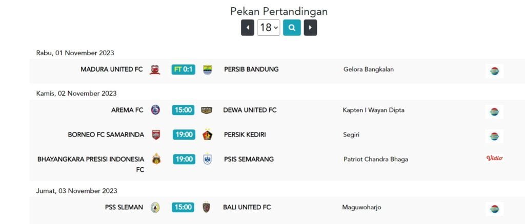Click the Dewa United FC club logo

[207, 110]
